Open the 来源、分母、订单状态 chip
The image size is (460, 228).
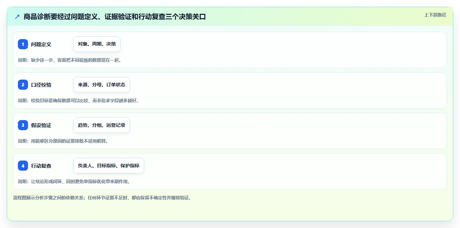pos(102,85)
